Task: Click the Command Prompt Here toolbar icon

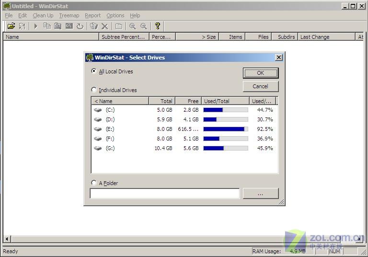Action: [69, 26]
